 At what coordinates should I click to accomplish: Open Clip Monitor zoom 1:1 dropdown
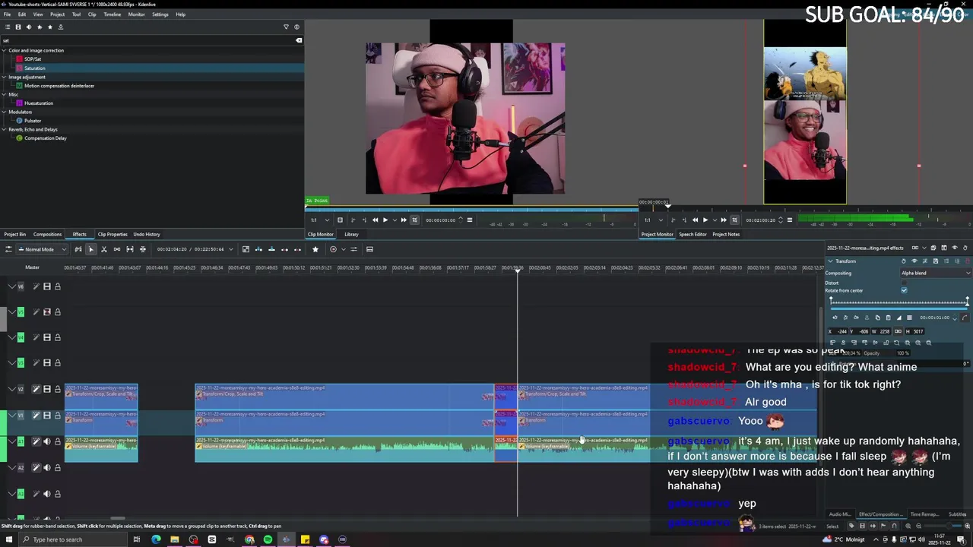(318, 220)
